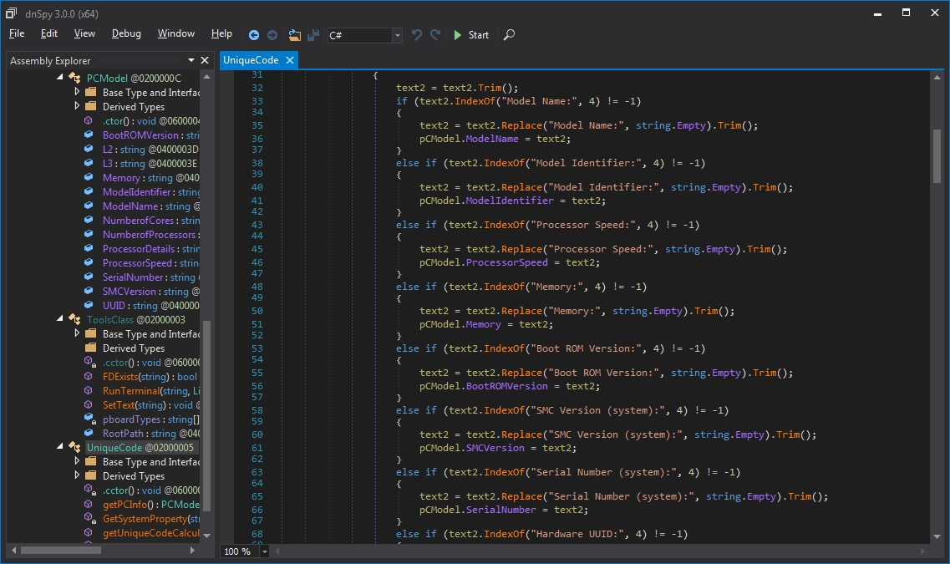Select the SerialNumber field in the tree

click(x=133, y=277)
